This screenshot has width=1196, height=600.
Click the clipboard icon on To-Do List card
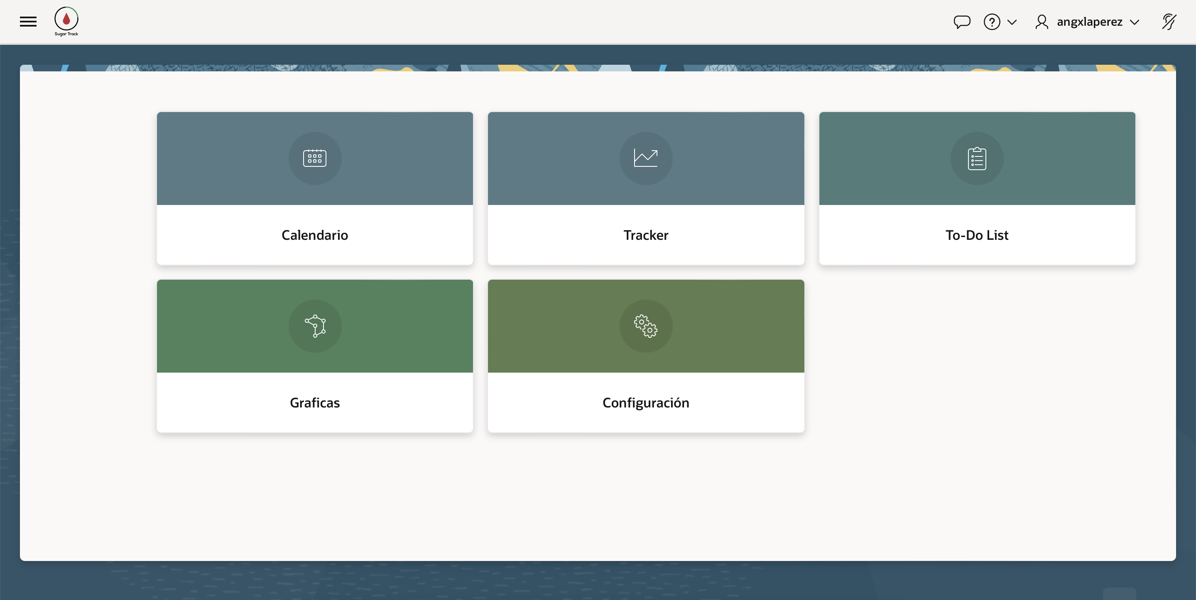pyautogui.click(x=977, y=158)
